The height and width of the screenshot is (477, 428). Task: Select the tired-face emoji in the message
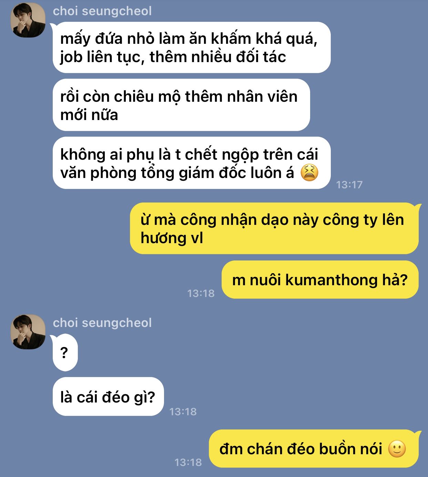tap(309, 172)
